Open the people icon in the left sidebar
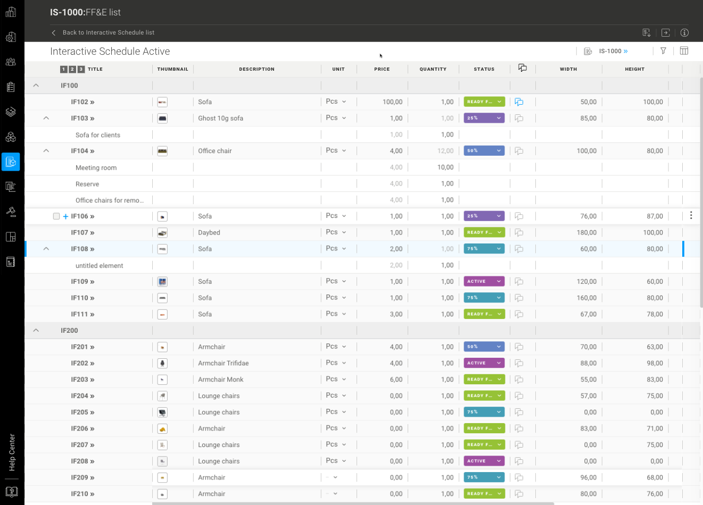 (x=11, y=62)
